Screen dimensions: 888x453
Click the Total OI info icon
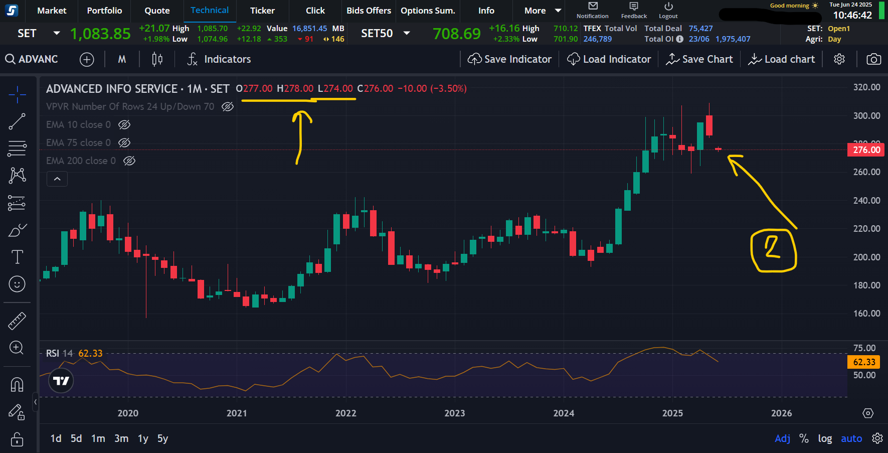click(679, 39)
